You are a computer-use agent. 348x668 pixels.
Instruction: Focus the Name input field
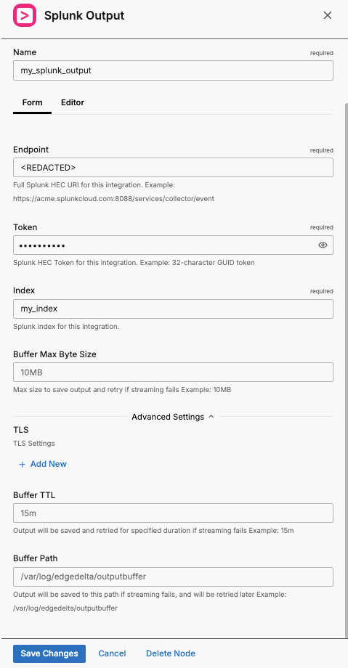tap(173, 70)
